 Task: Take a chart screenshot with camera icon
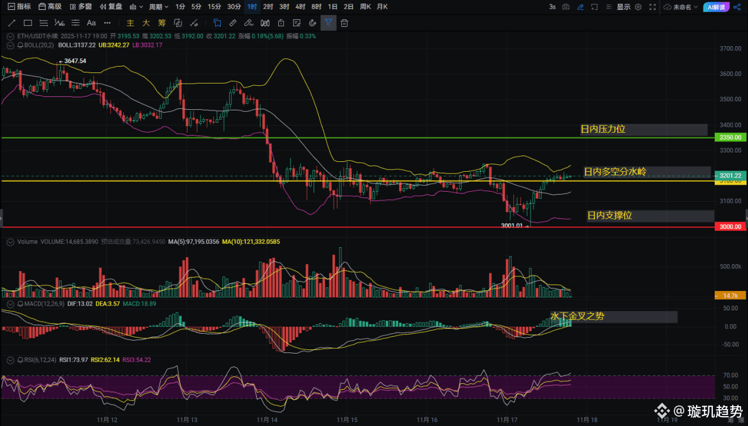point(566,6)
